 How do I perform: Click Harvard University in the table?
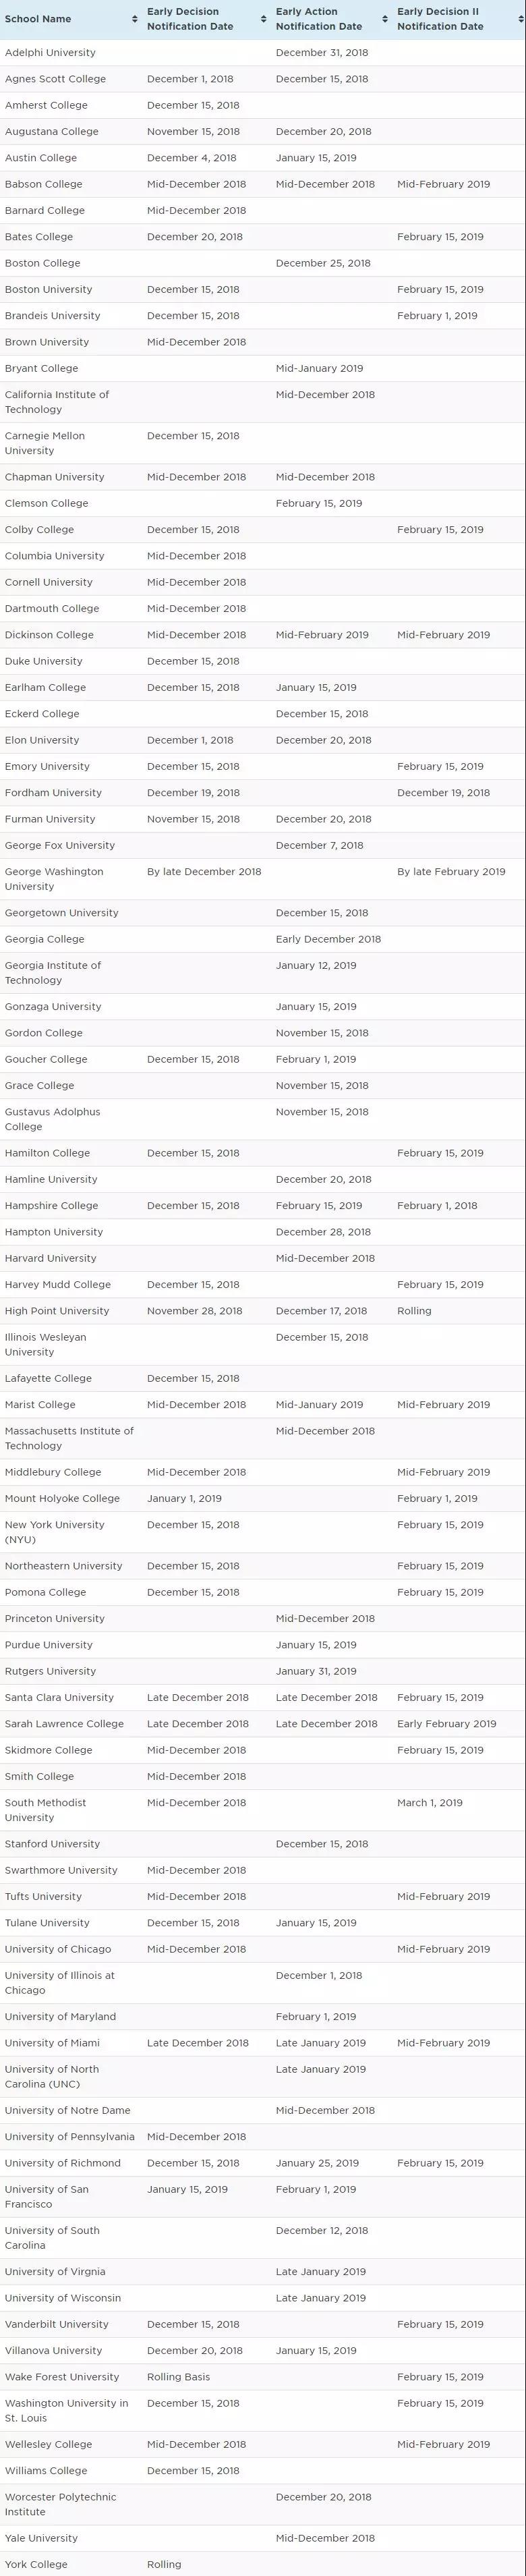pos(51,1258)
